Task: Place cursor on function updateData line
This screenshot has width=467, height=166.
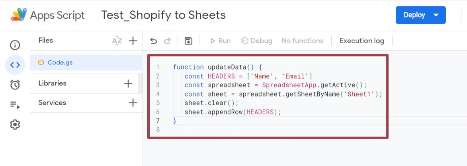Action: coord(217,67)
